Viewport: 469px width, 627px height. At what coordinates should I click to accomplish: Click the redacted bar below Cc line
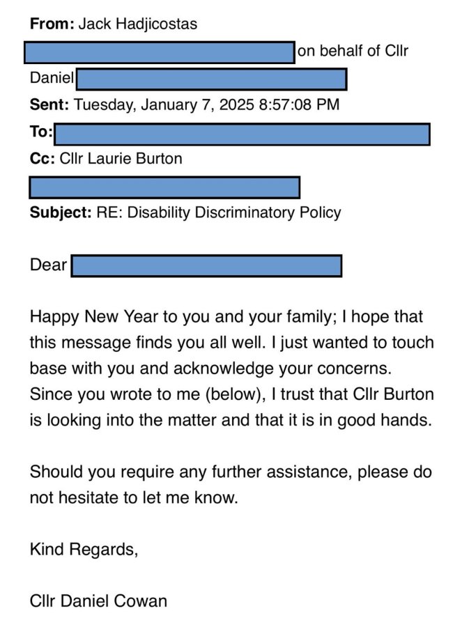[x=164, y=187]
